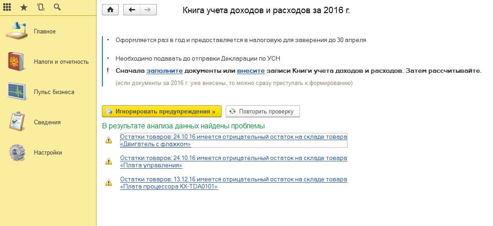Open the History icon in top panel

41,7
